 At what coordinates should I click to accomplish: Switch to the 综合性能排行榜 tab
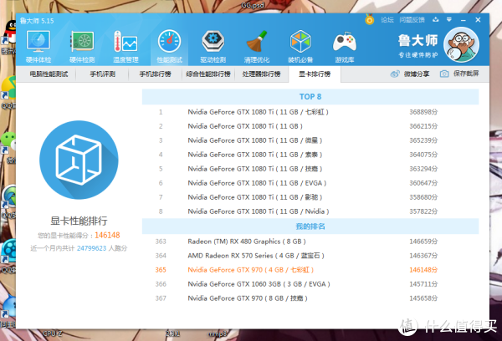coord(208,74)
